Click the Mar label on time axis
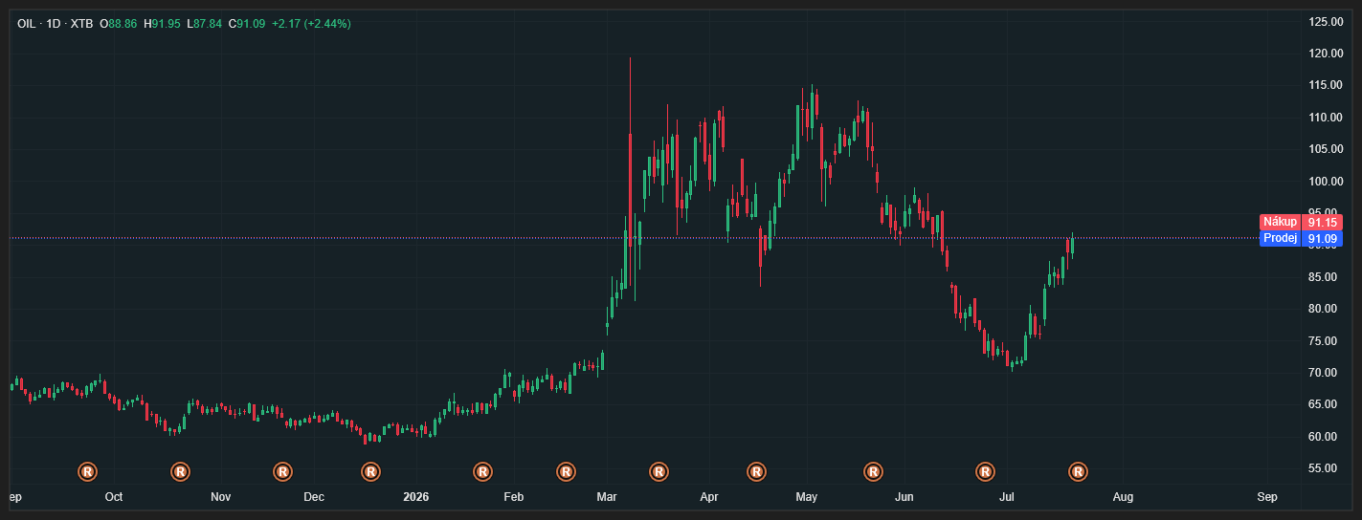 607,497
